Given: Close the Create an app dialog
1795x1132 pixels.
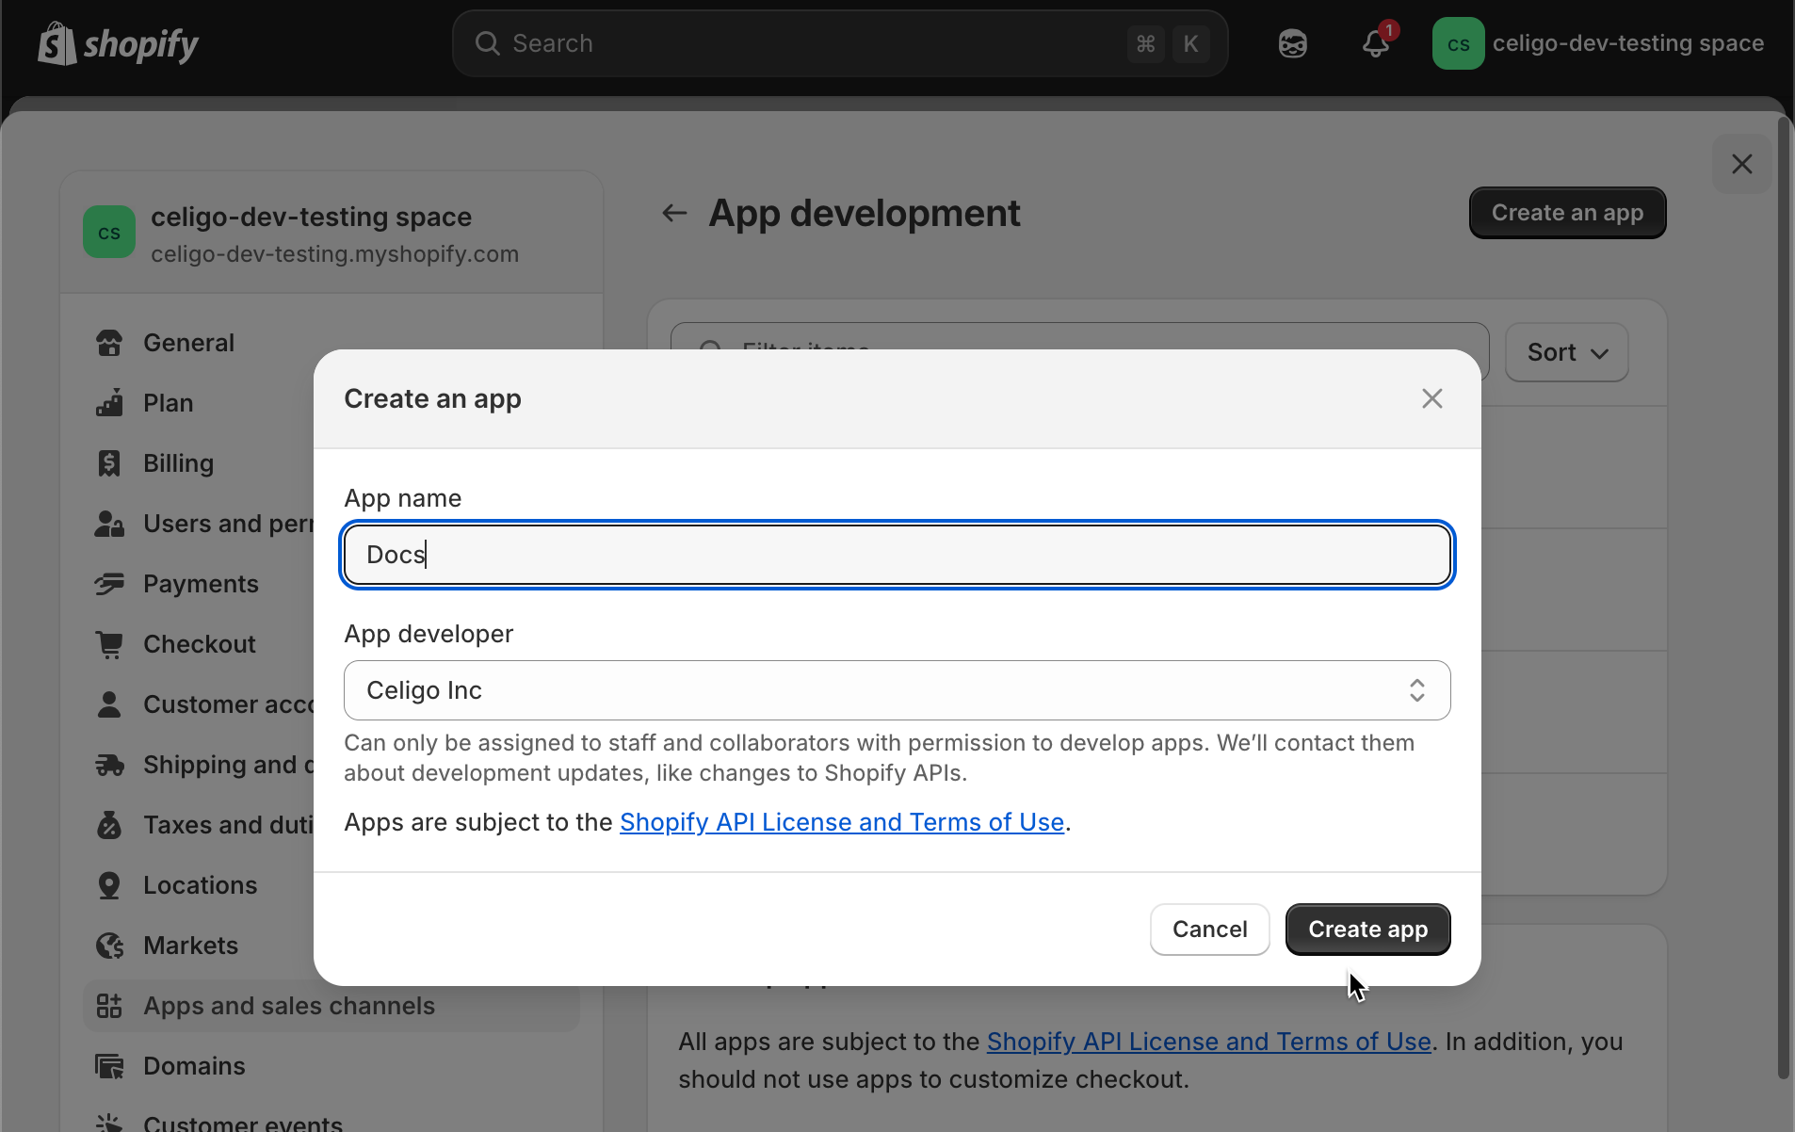Looking at the screenshot, I should (1431, 398).
